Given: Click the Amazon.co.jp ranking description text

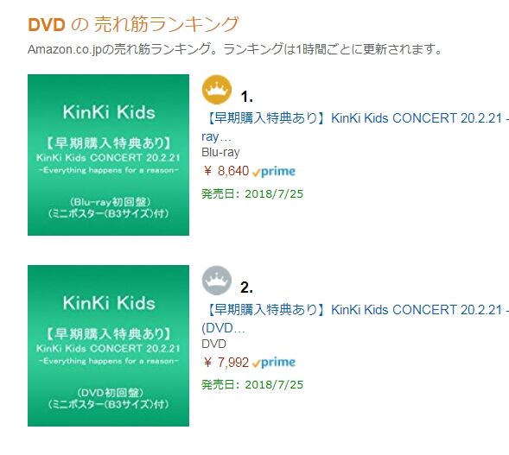Looking at the screenshot, I should click(235, 49).
